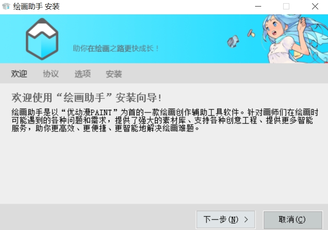Viewport: 328px width, 230px height.
Task: Abort setup with 取消(C) button
Action: pos(293,219)
